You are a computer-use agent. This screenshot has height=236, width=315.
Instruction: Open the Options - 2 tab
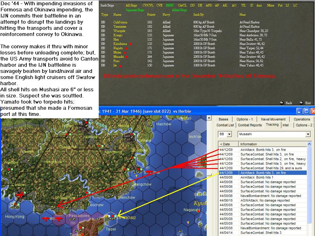coord(304,125)
